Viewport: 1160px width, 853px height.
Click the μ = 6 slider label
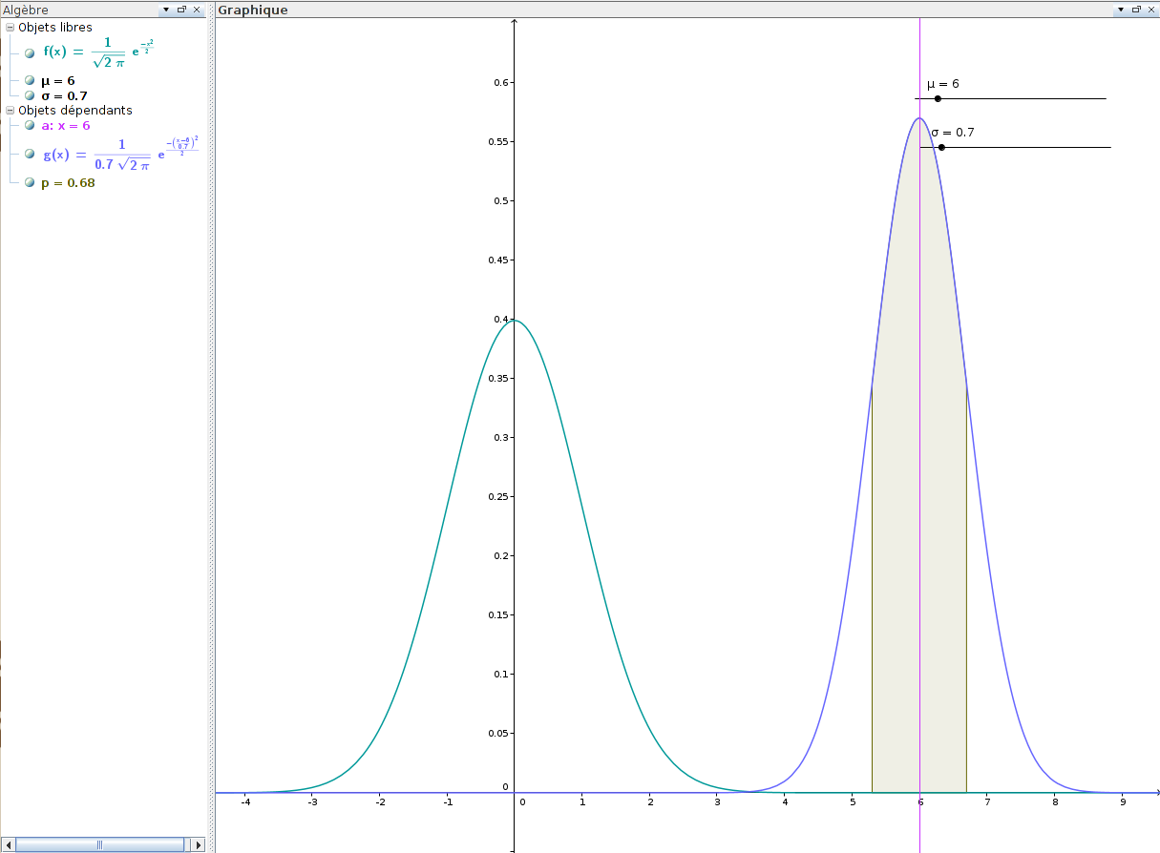(x=943, y=84)
